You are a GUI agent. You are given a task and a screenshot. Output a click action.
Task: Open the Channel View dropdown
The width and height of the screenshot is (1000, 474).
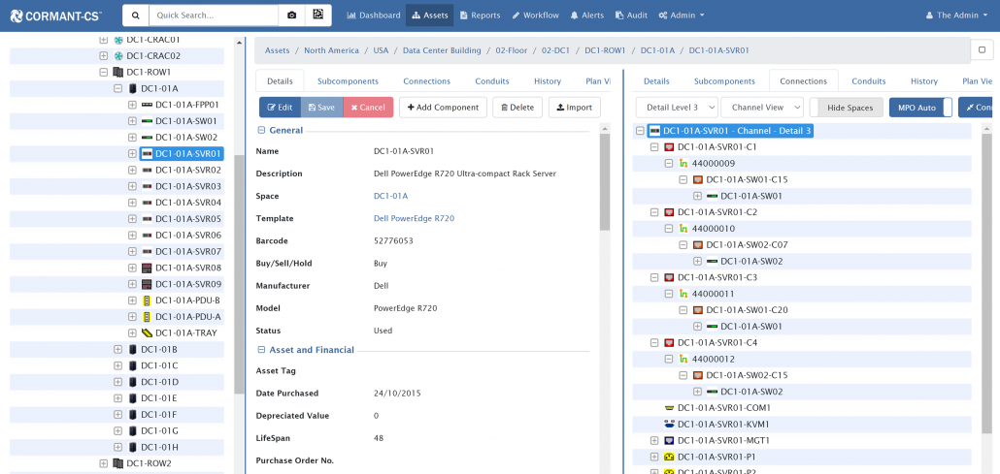761,108
